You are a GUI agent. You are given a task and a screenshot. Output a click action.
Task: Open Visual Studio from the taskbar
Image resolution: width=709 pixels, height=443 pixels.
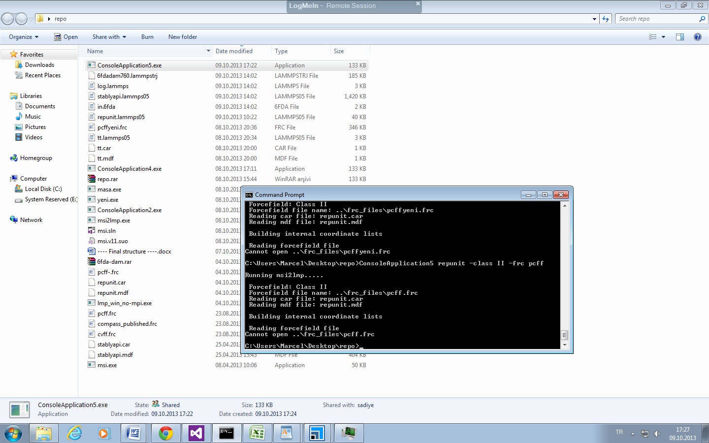pyautogui.click(x=196, y=433)
